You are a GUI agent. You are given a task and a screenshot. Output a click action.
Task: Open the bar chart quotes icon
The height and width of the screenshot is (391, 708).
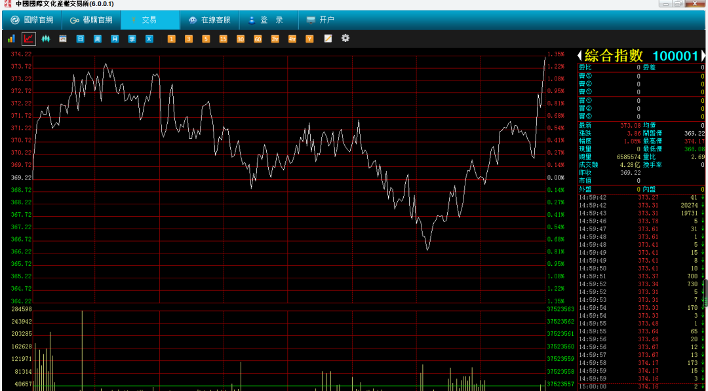11,39
